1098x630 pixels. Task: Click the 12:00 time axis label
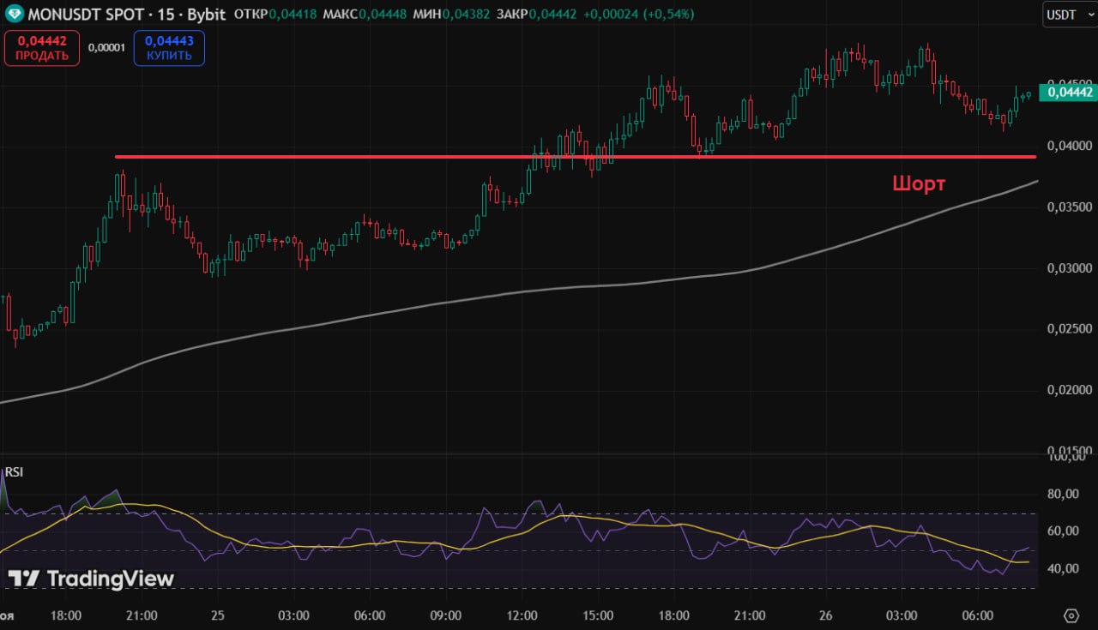pos(522,615)
